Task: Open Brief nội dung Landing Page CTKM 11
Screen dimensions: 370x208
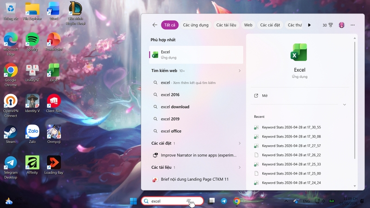Action: point(196,179)
